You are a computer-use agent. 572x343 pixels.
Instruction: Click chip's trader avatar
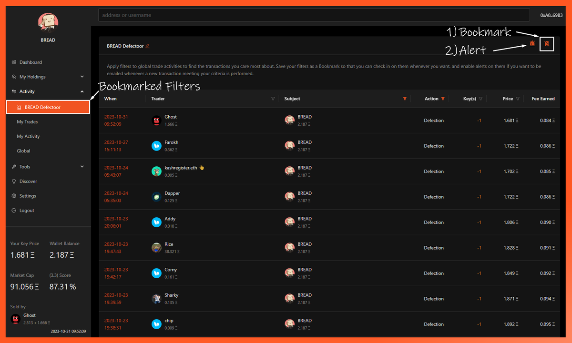click(156, 324)
